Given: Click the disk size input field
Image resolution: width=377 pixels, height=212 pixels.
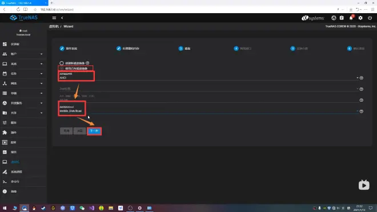Looking at the screenshot, I should pyautogui.click(x=208, y=100).
